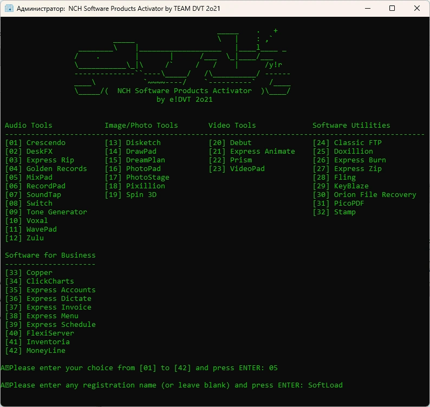Click the '[05] MixPad' entry

[29, 178]
